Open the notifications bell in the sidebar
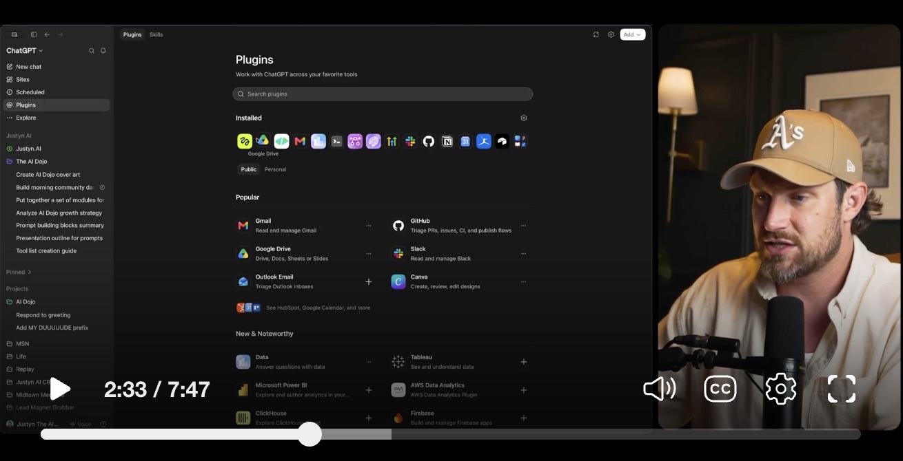This screenshot has height=461, width=903. (x=103, y=51)
